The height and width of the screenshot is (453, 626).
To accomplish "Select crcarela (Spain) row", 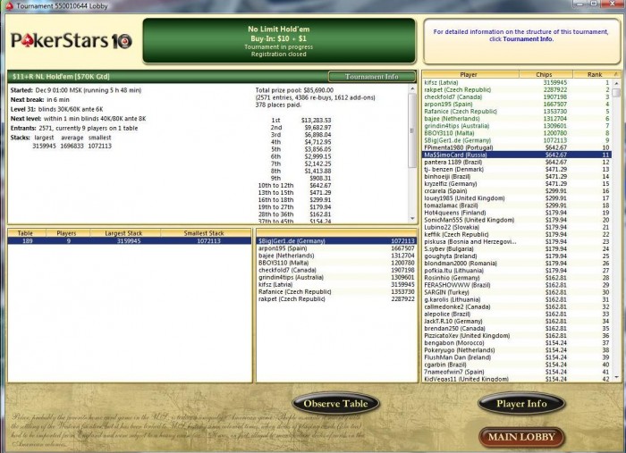I will click(x=517, y=191).
